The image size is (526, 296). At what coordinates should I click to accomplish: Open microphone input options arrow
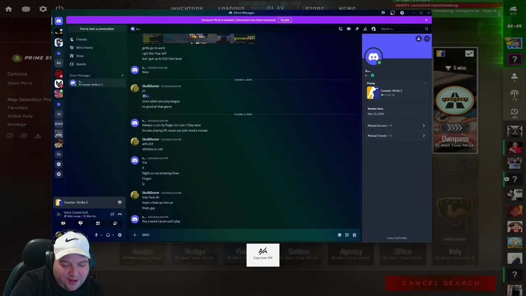point(101,235)
